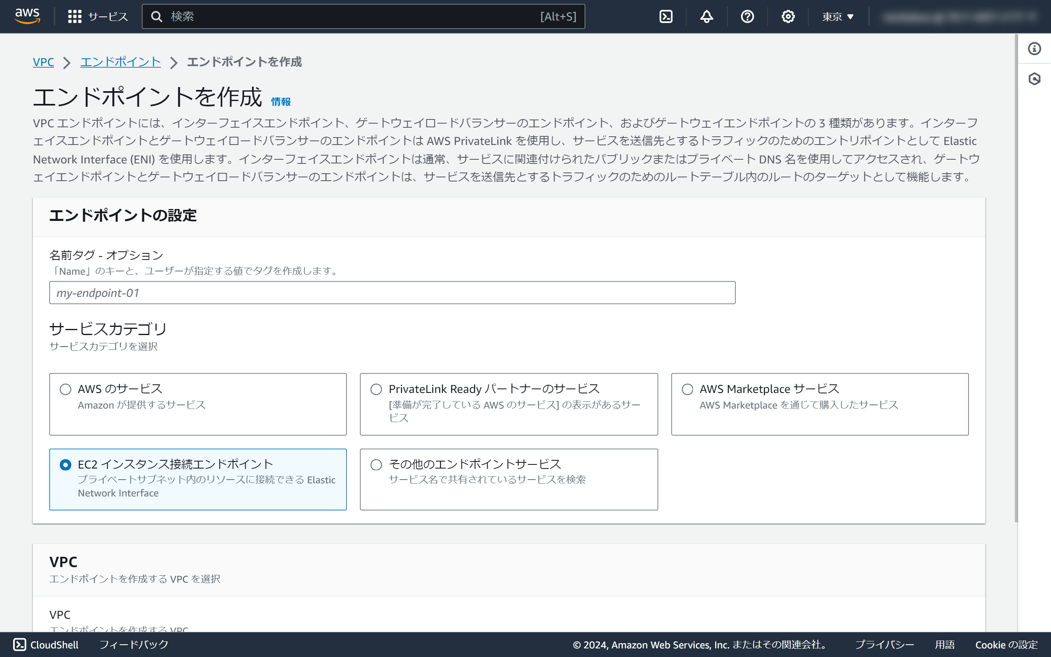This screenshot has height=657, width=1051.
Task: Open the settings gear icon
Action: click(x=788, y=16)
